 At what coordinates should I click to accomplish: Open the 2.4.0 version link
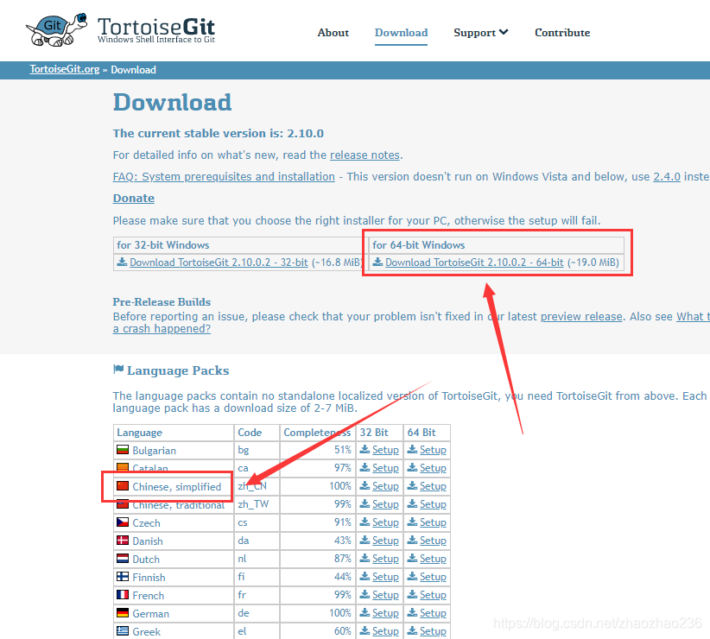(667, 177)
